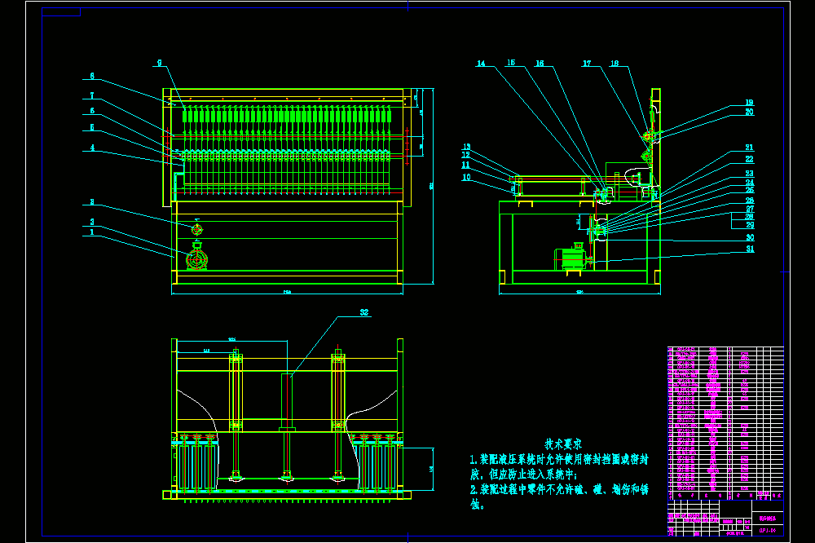Select the drawing number in title block

click(768, 531)
